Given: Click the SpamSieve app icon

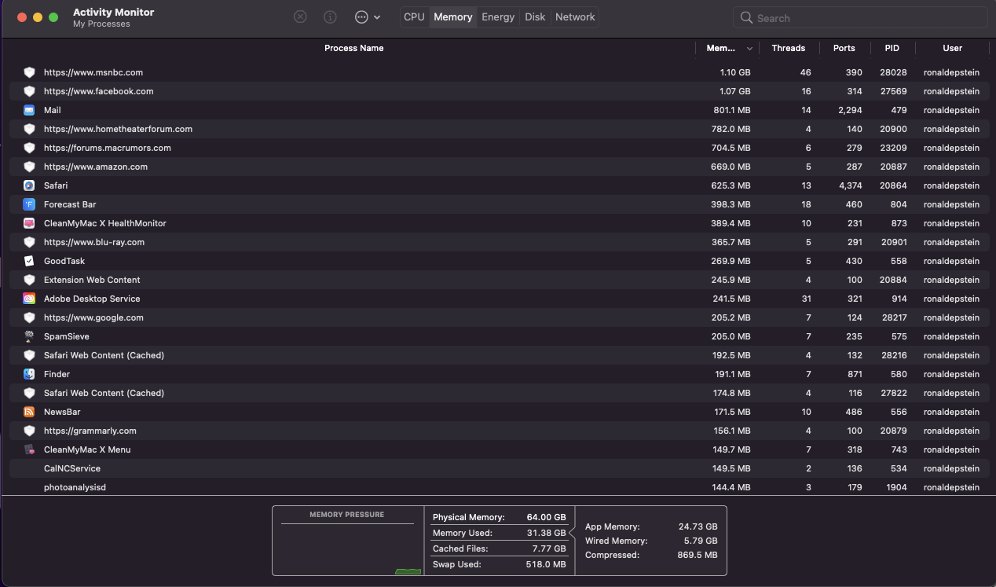Looking at the screenshot, I should 29,336.
